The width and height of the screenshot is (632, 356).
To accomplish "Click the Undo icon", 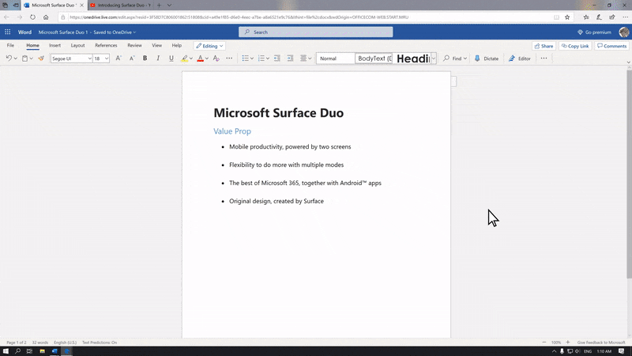I will click(9, 59).
